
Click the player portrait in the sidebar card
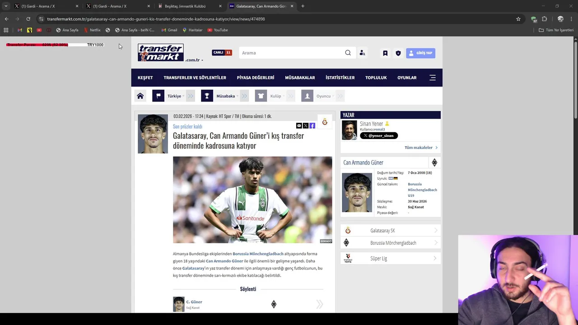[357, 193]
